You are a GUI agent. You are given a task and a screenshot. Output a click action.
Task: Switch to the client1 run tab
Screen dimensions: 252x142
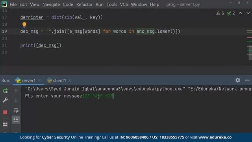[57, 80]
